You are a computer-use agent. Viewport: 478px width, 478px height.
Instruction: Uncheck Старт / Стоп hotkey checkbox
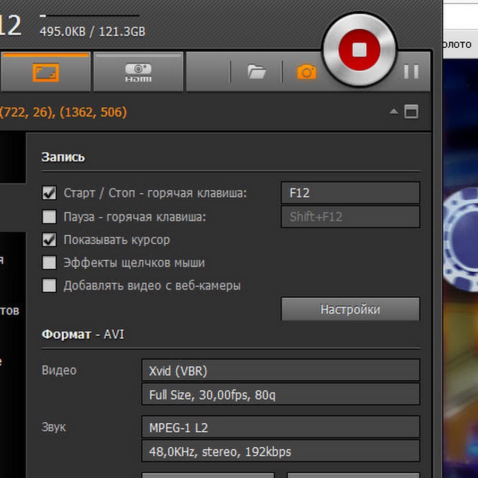coord(49,193)
